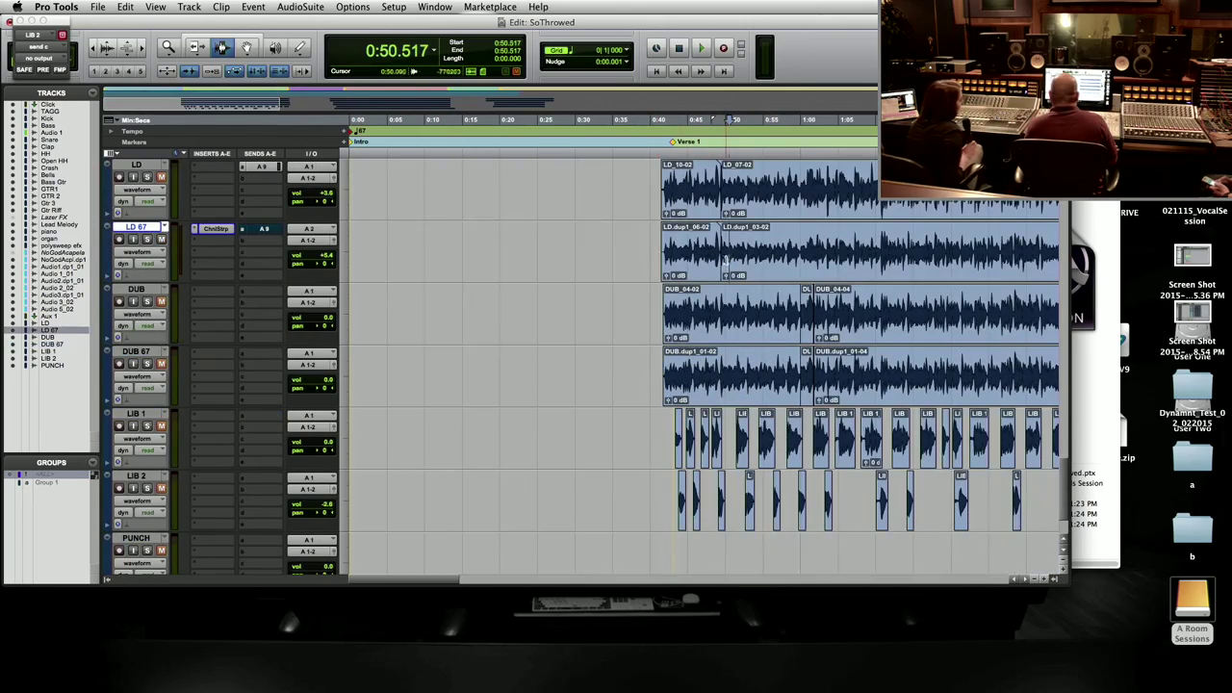This screenshot has width=1232, height=693.
Task: Stop playback in the transport
Action: (x=679, y=48)
